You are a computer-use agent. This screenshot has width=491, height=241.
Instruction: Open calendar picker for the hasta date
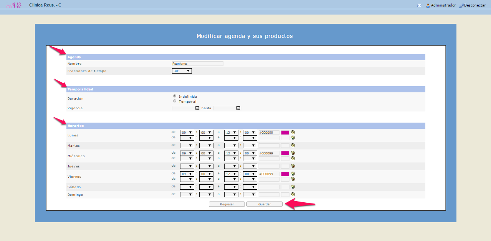(238, 108)
